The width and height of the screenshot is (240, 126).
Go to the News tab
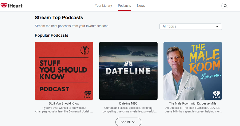pos(141,6)
